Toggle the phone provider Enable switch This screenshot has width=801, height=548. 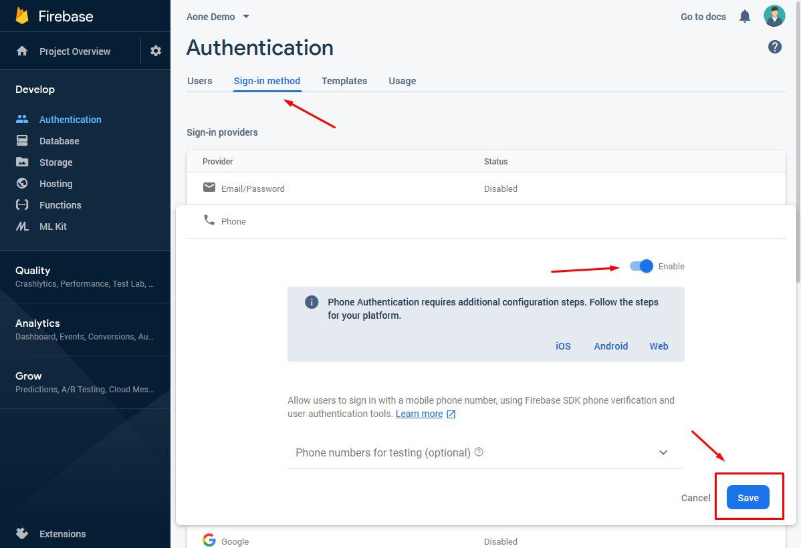click(x=641, y=266)
